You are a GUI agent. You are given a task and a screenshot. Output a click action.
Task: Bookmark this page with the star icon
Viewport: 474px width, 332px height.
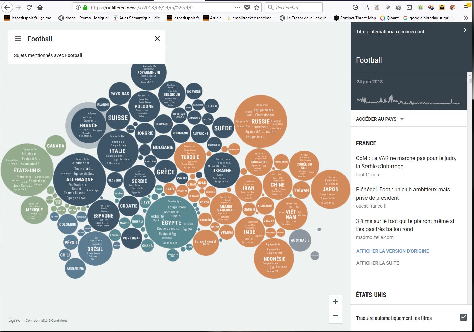pyautogui.click(x=257, y=7)
